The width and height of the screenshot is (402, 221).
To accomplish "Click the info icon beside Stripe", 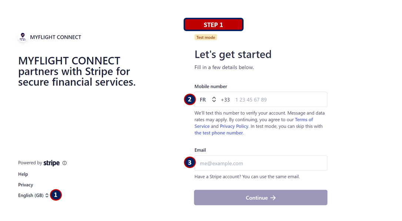I will coord(65,163).
